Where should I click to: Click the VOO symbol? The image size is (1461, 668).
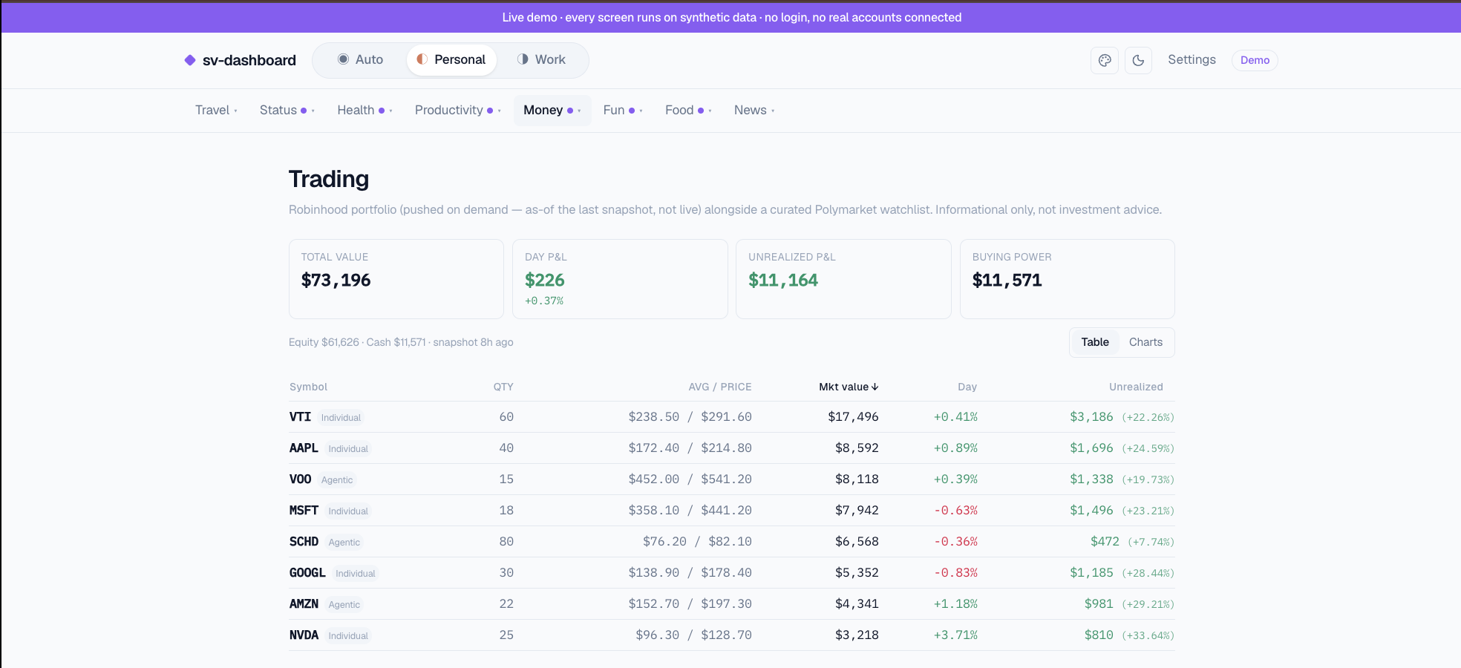coord(300,479)
